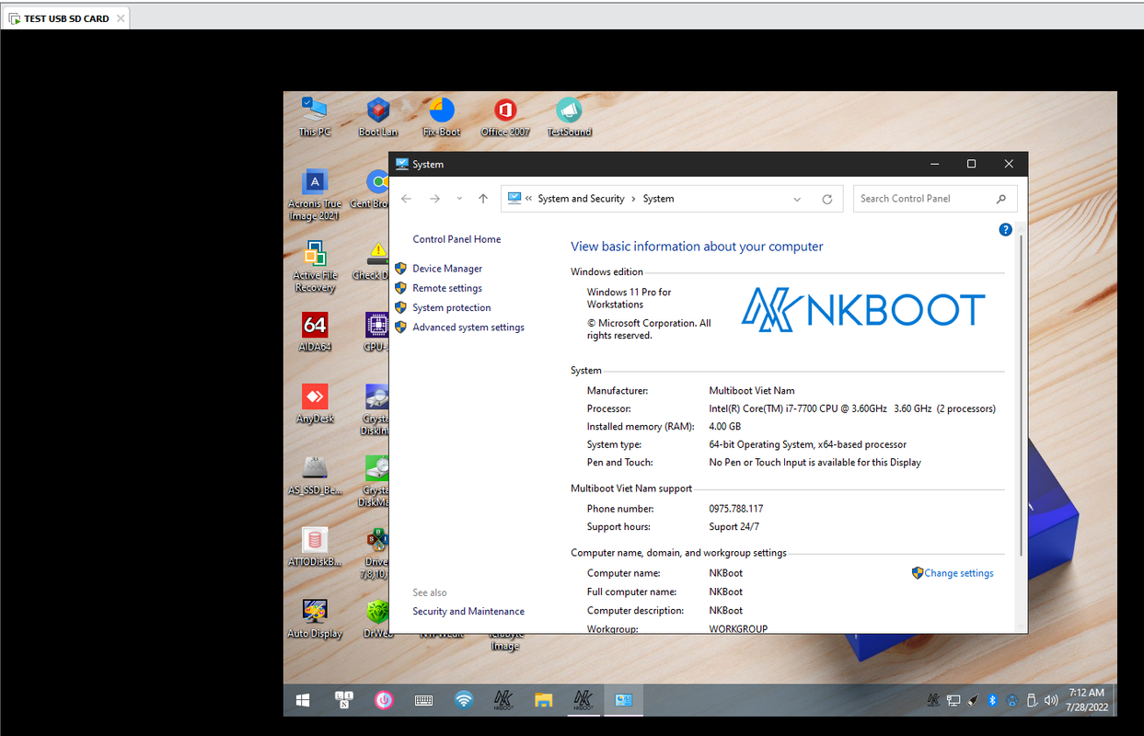
Task: Click the NKBoot tray icon
Action: click(x=934, y=700)
